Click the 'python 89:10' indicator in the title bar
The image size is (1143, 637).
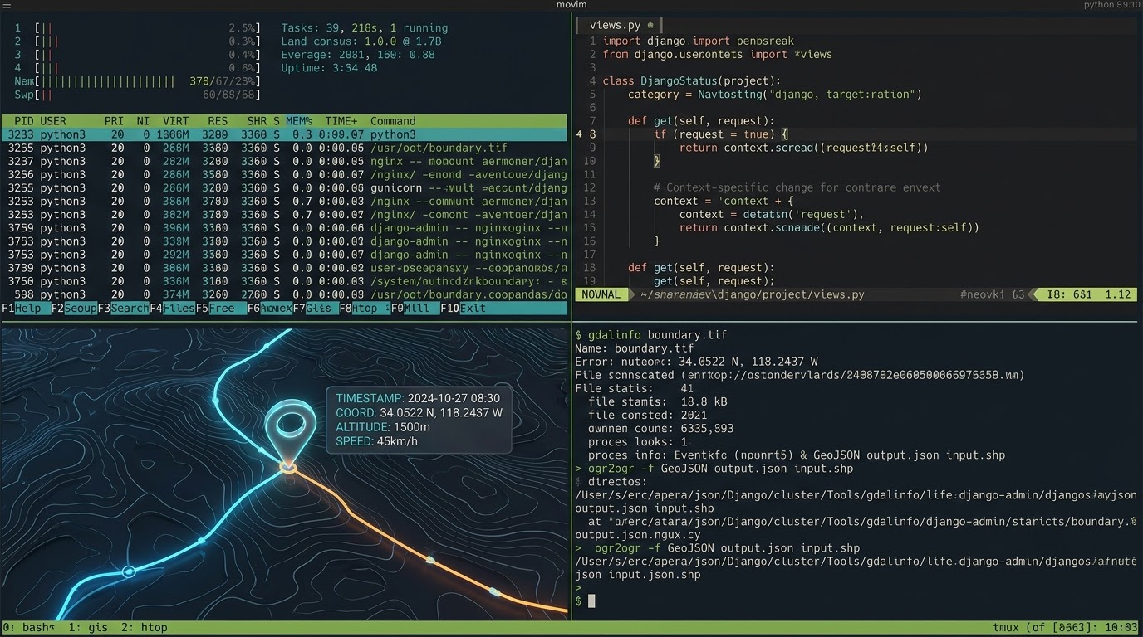coord(1111,5)
